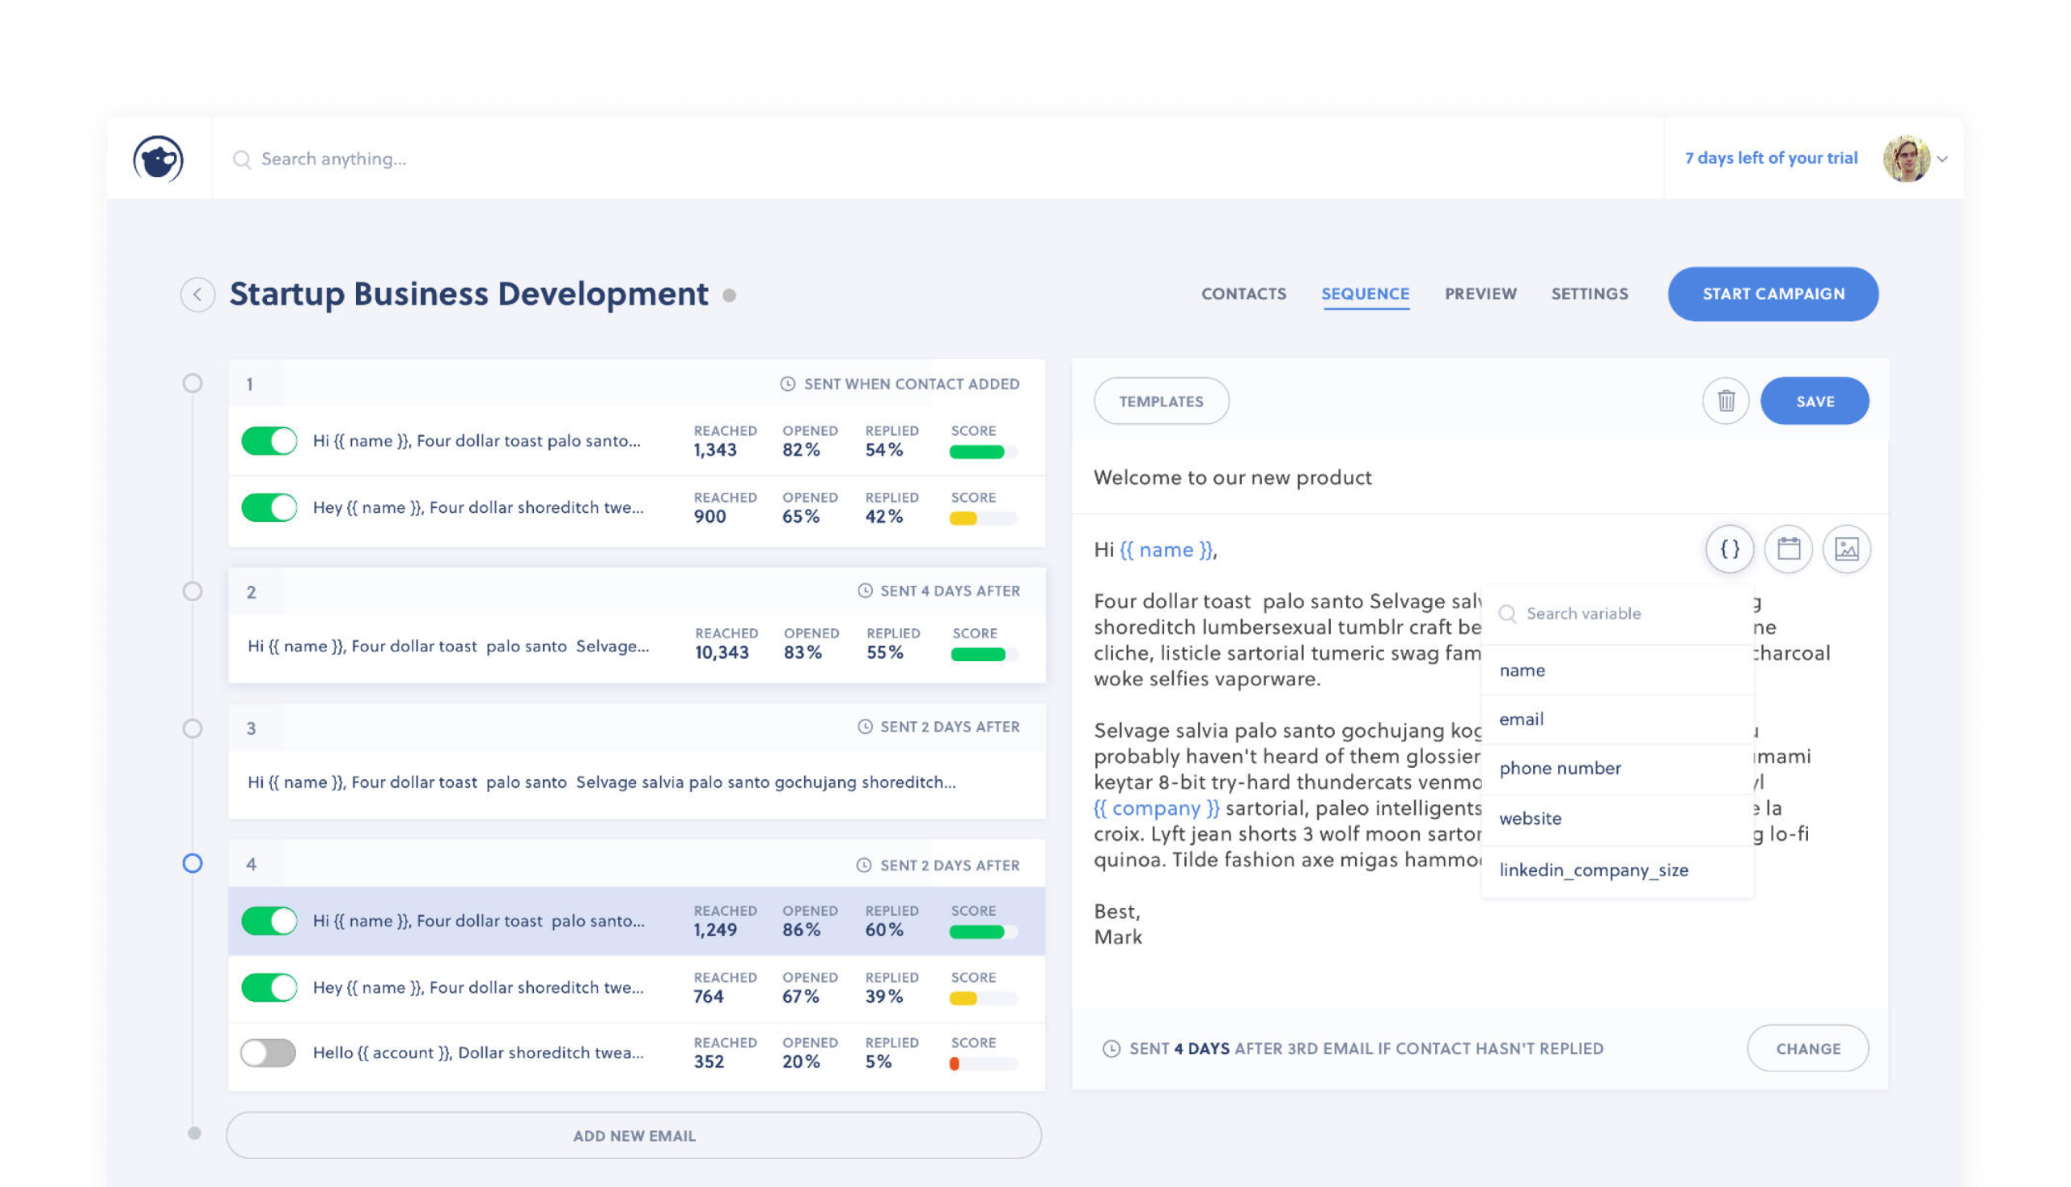Select 'phone number' from the variable dropdown

1560,768
